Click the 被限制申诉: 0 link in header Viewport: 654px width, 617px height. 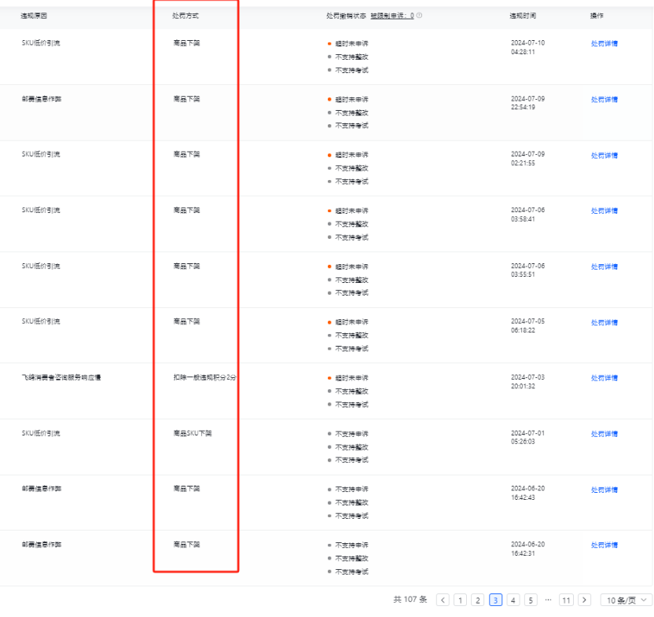coord(391,16)
